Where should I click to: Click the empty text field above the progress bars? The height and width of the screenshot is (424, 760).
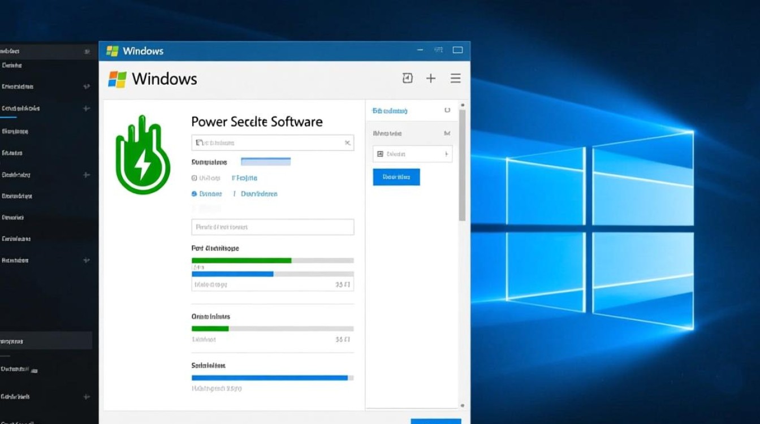click(273, 227)
